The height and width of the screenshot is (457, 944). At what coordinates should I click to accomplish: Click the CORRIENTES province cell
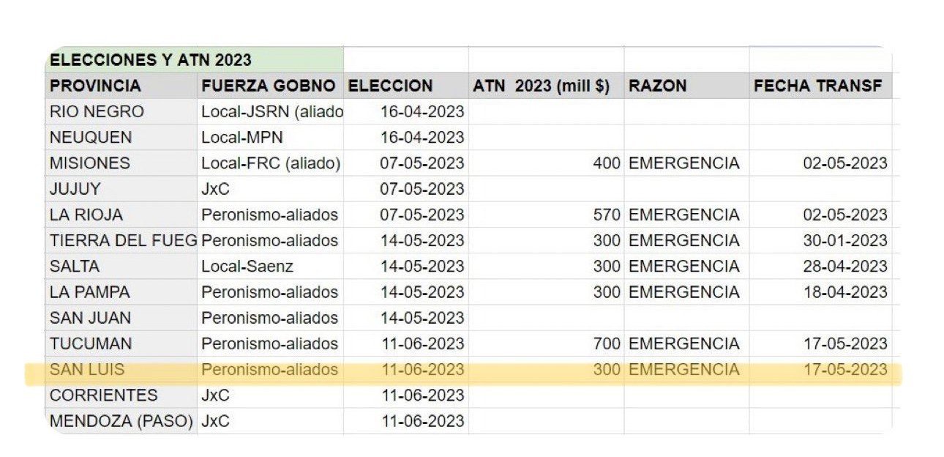pos(103,395)
